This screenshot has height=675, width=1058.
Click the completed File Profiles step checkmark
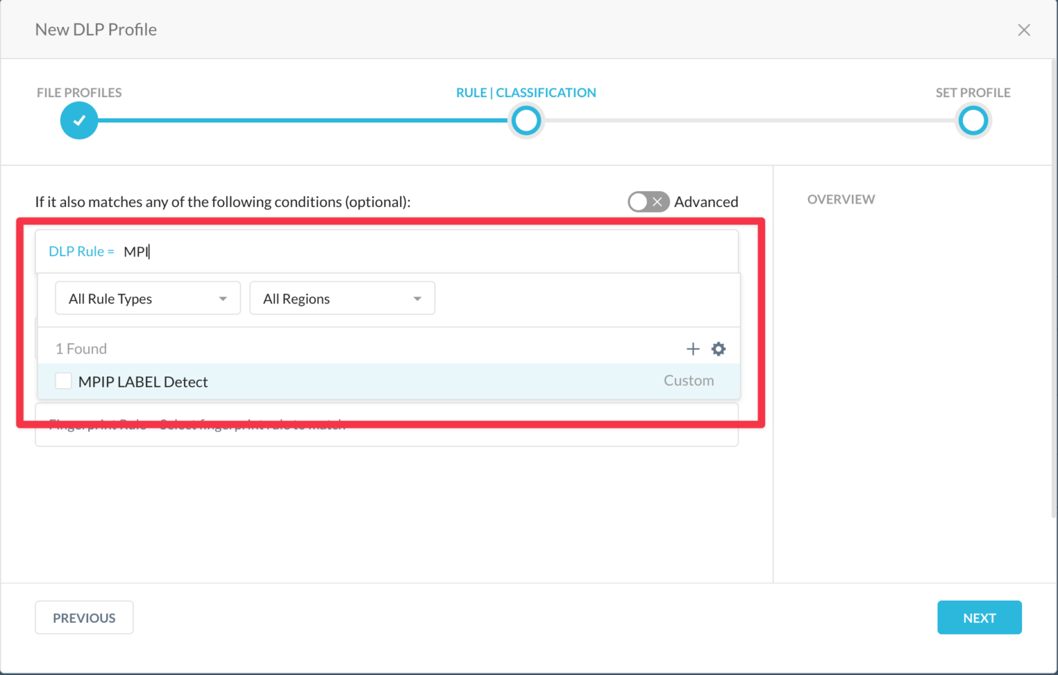pos(79,120)
